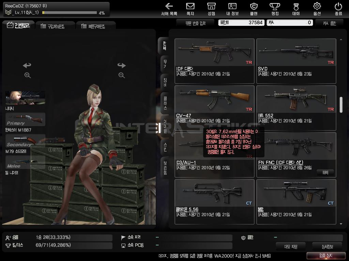Click the inventory scrollbar up arrow

(341, 39)
